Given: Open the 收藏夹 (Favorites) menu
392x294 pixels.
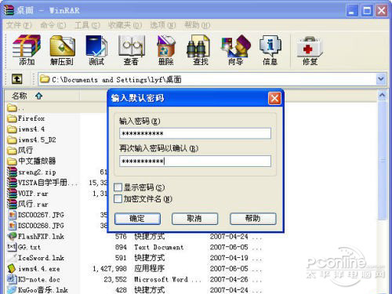Looking at the screenshot, I should pyautogui.click(x=125, y=25).
